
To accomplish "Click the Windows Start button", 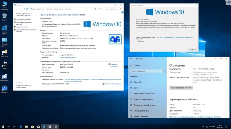I will (3, 126).
